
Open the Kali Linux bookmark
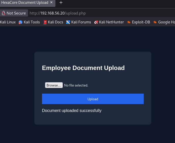click(x=8, y=22)
